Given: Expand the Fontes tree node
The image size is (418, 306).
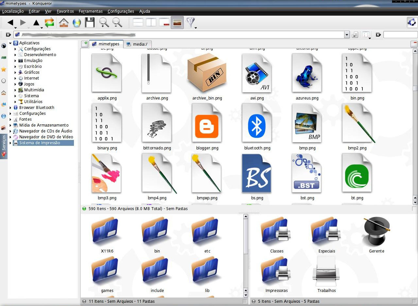Looking at the screenshot, I should click(10, 119).
